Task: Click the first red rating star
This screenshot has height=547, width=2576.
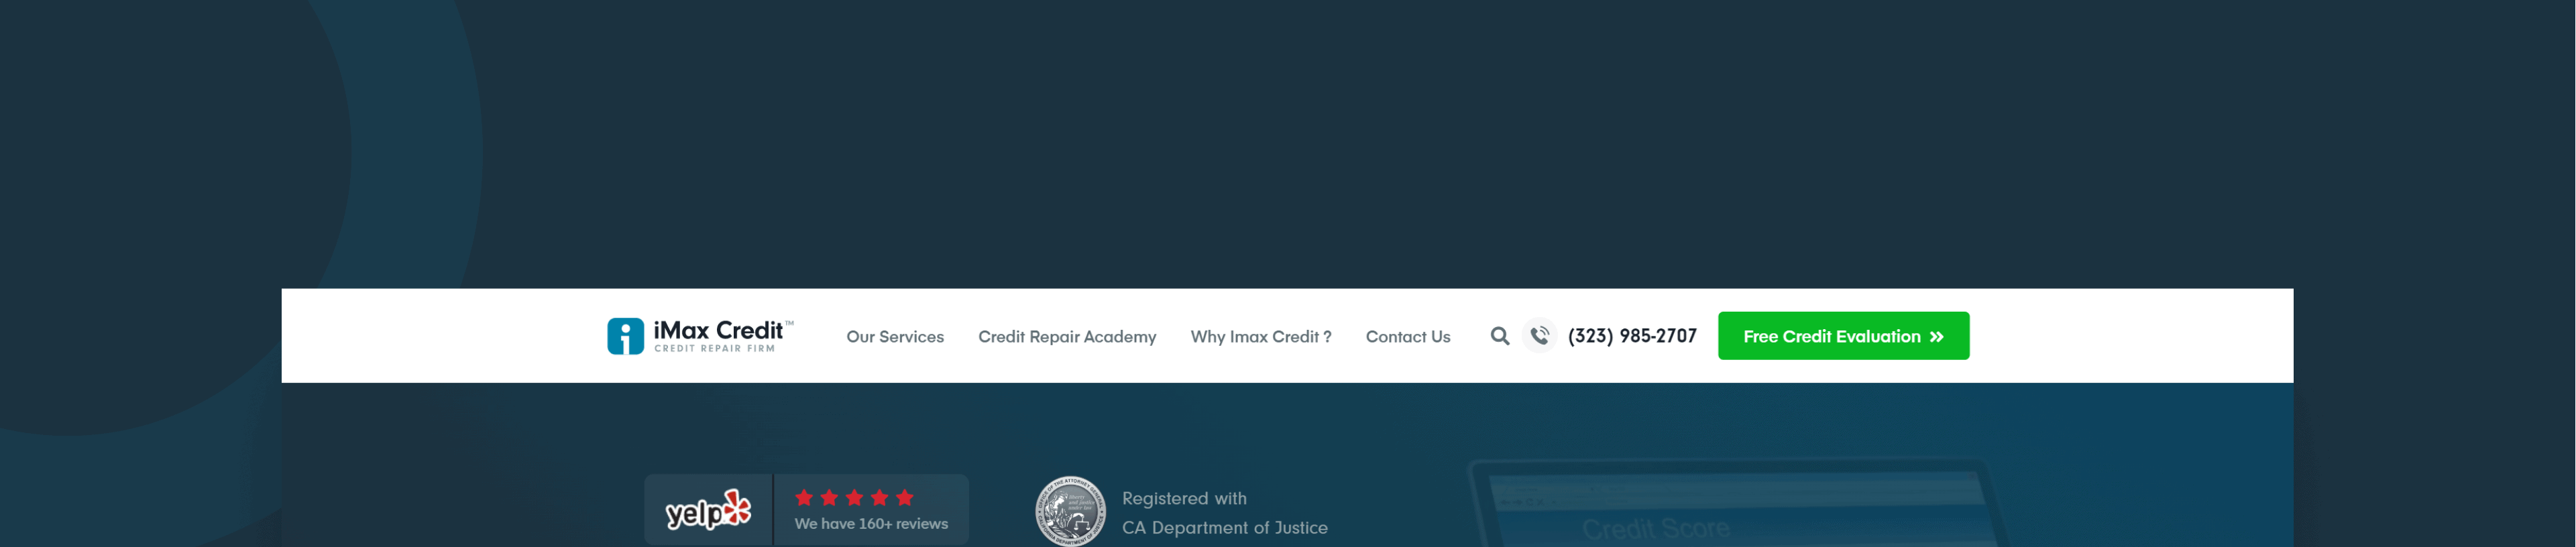Action: coord(804,497)
